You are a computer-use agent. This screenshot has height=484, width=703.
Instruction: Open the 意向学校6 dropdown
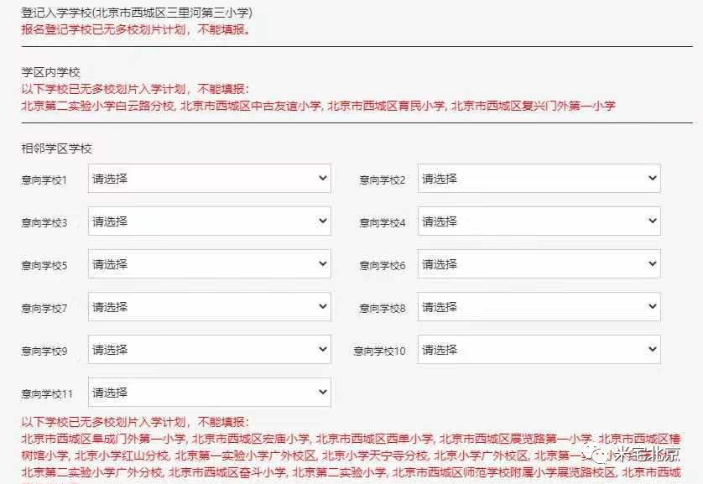coord(539,264)
